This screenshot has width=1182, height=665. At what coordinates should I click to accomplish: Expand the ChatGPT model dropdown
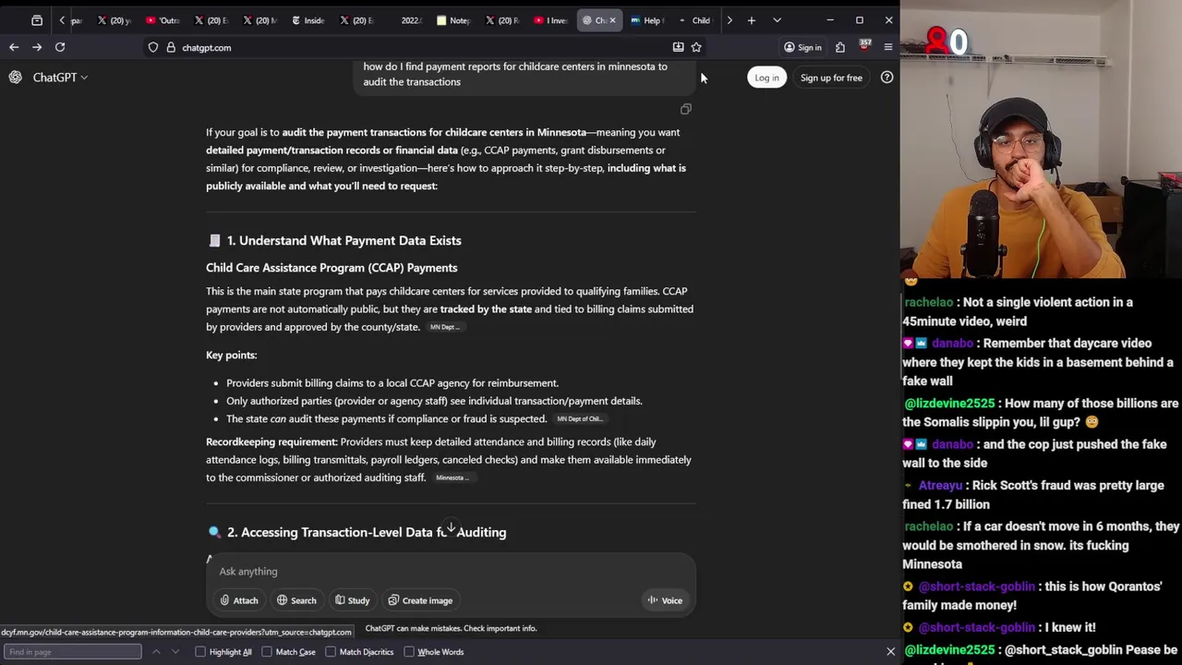pos(60,78)
